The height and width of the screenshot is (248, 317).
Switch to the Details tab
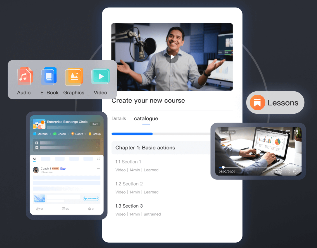point(119,119)
